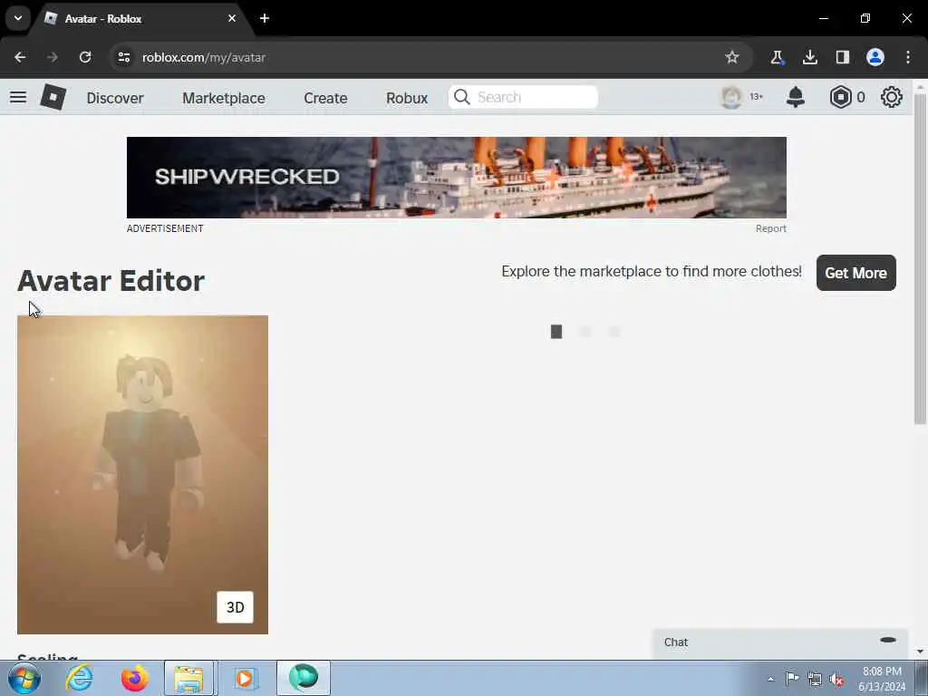
Task: Open the Action Center flag icon
Action: (x=792, y=678)
